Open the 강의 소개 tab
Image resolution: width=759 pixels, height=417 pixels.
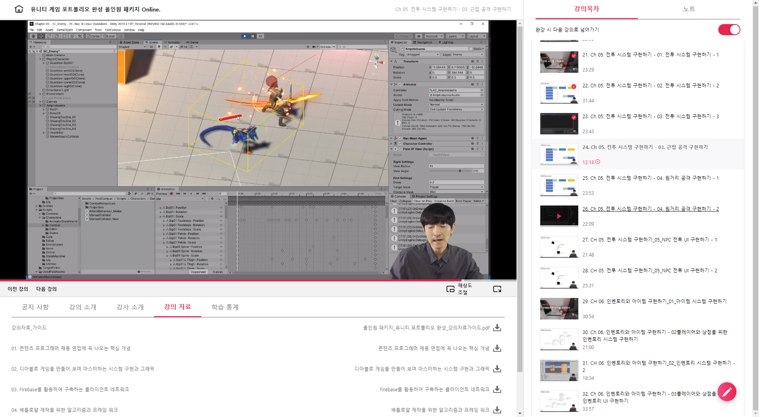[x=83, y=307]
